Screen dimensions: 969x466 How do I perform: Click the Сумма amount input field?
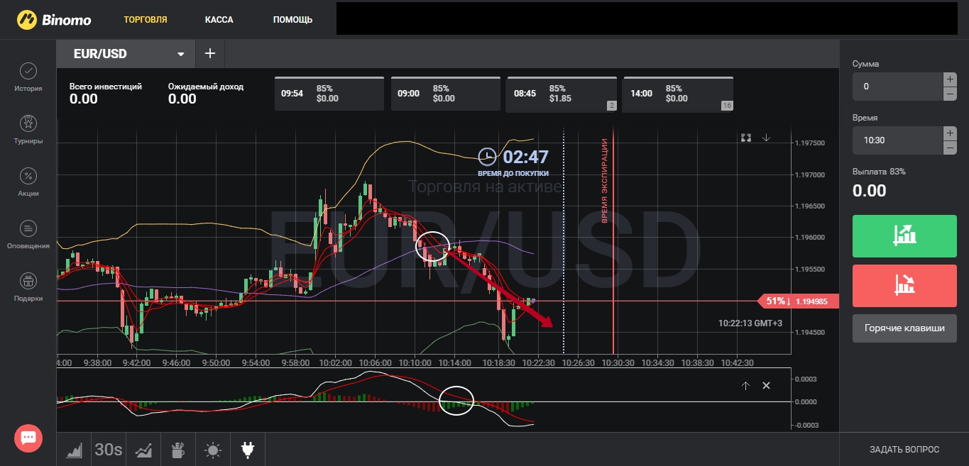[897, 87]
